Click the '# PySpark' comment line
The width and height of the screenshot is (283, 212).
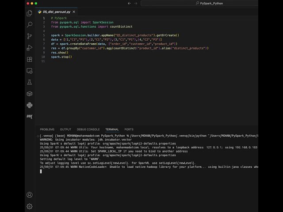click(59, 18)
